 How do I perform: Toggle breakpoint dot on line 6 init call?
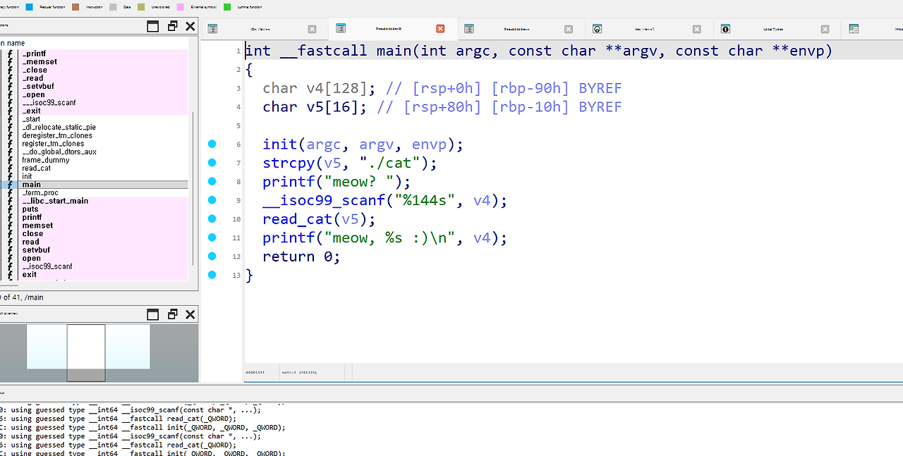(x=212, y=144)
